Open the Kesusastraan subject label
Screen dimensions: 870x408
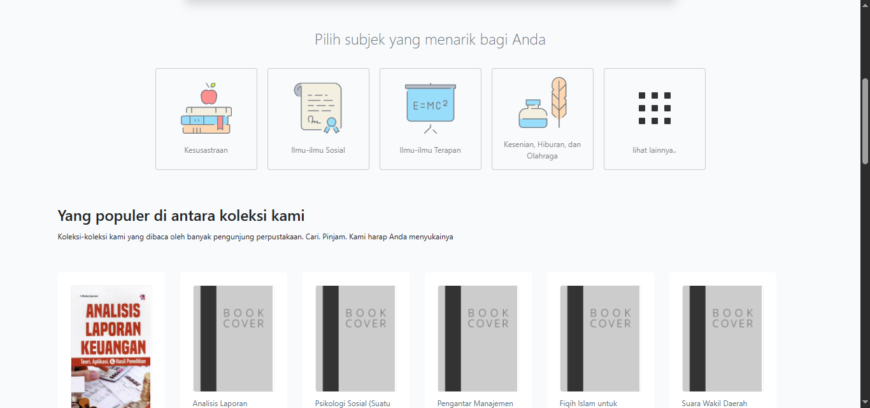tap(206, 150)
